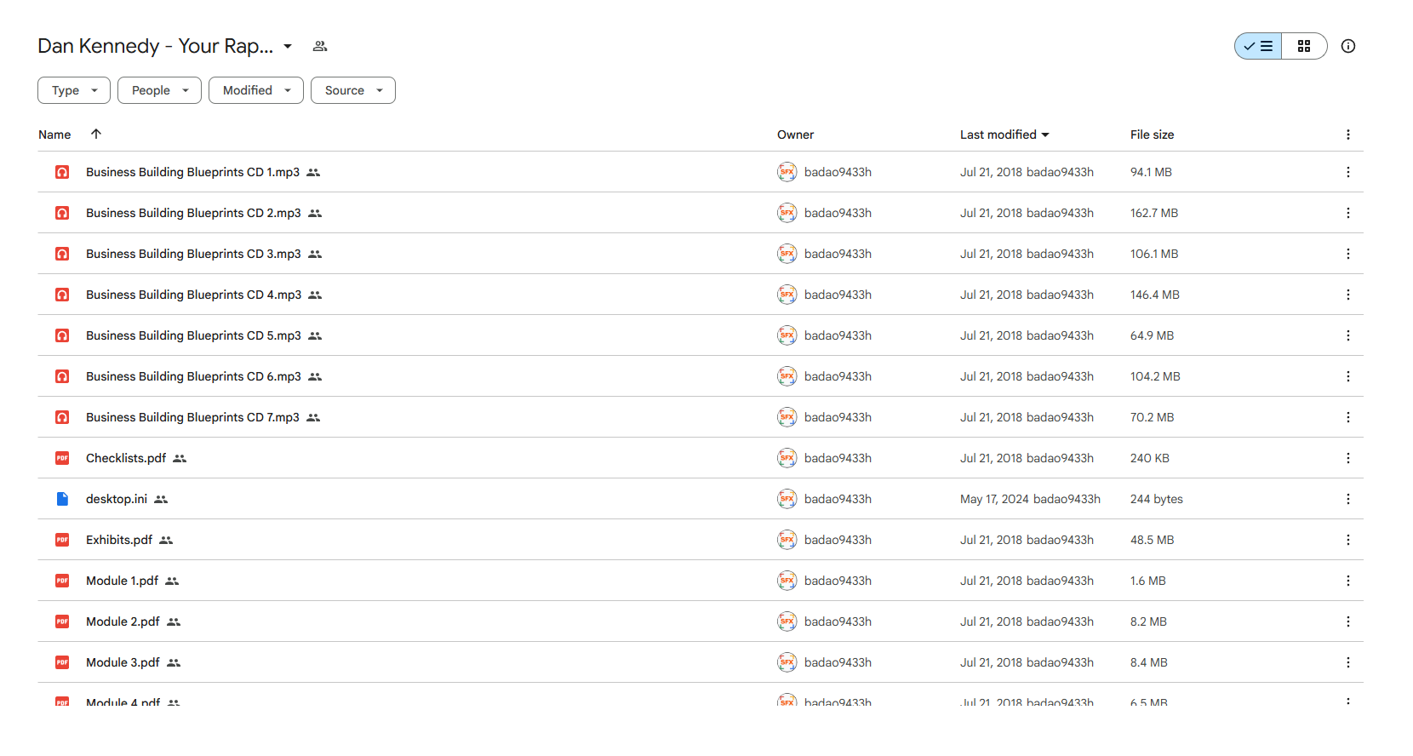The width and height of the screenshot is (1413, 756).
Task: Open column header more options menu
Action: [x=1348, y=135]
